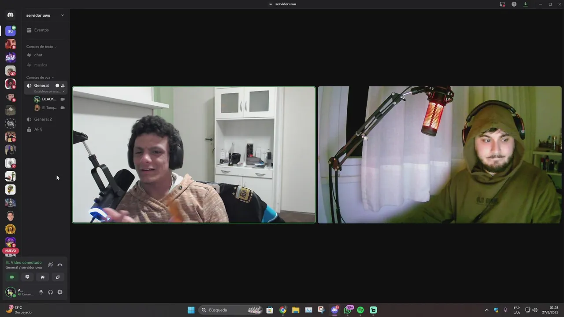Click the download update arrow icon
564x317 pixels.
point(525,4)
